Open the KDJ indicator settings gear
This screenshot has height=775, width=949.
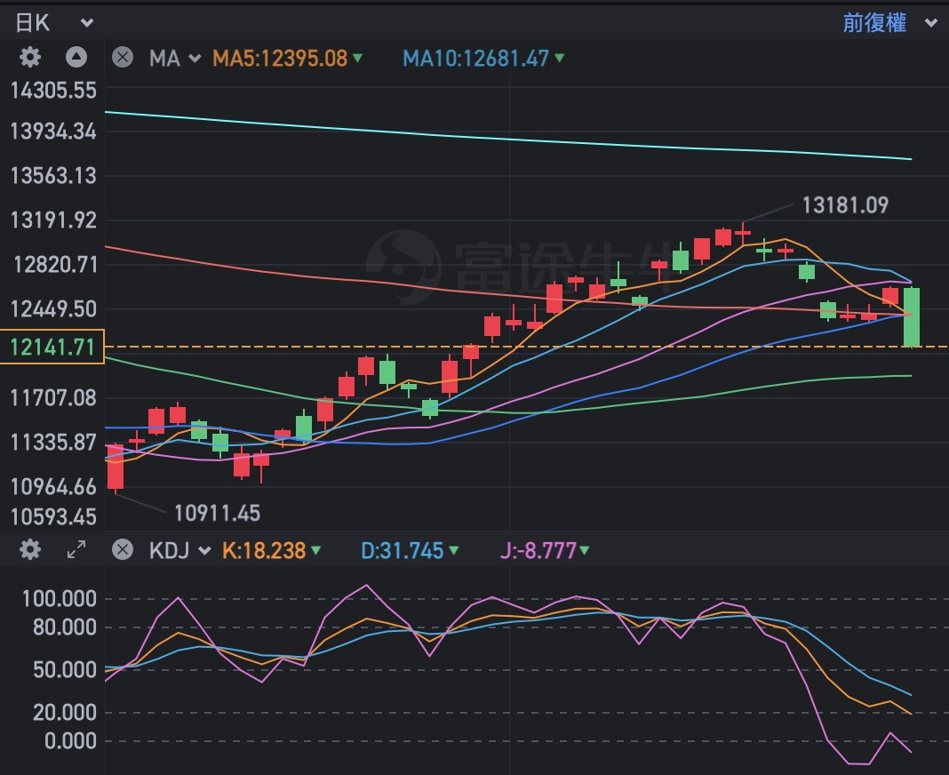[30, 550]
